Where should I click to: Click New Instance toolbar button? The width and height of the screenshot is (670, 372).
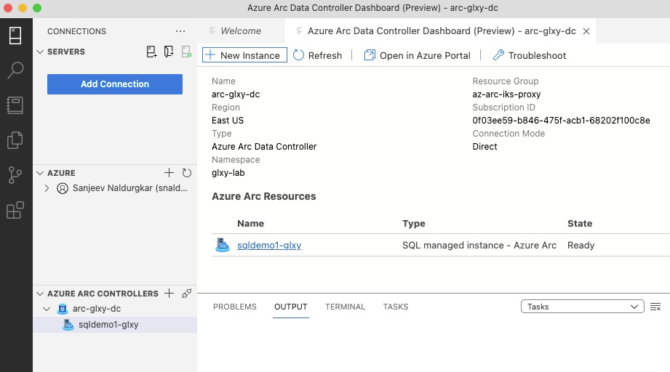(x=244, y=55)
